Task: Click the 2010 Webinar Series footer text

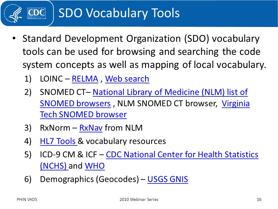Action: [x=139, y=199]
